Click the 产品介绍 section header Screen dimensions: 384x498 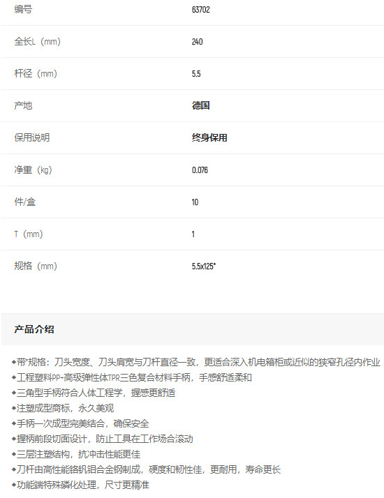[x=34, y=329]
